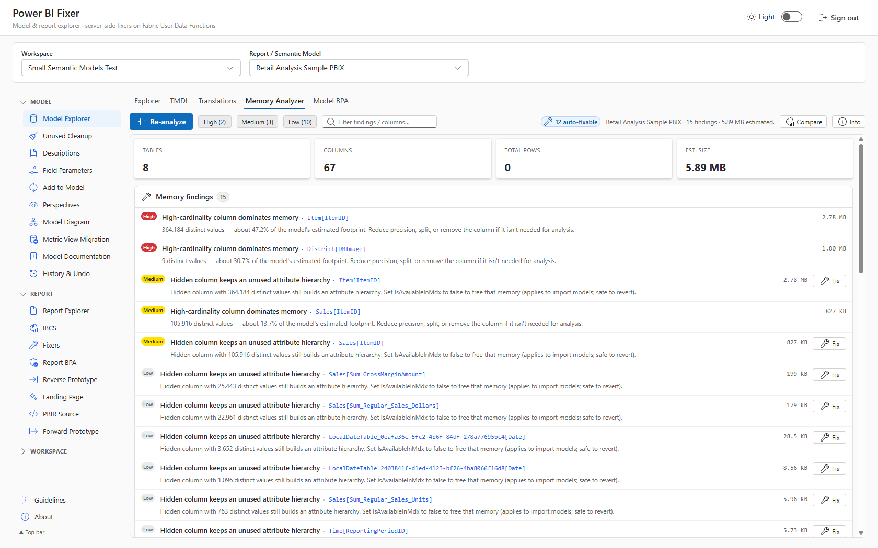The image size is (878, 548).
Task: Click the Unused Cleanup broom icon
Action: click(x=33, y=136)
